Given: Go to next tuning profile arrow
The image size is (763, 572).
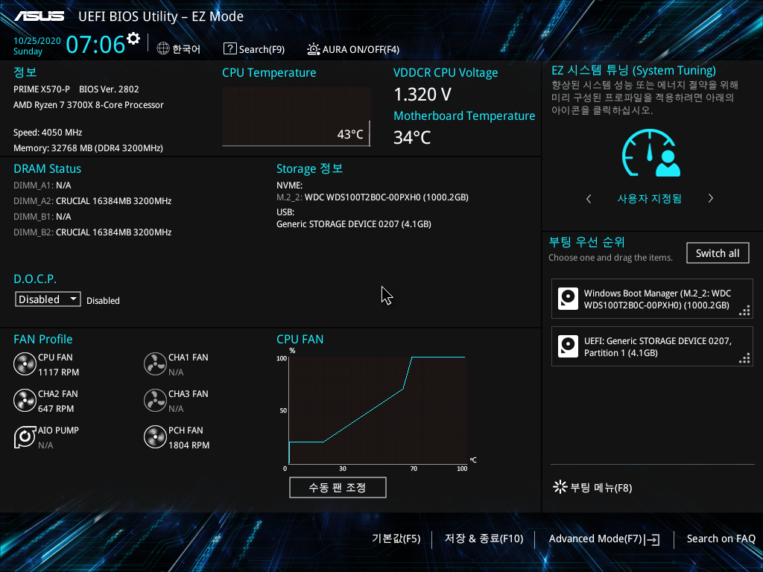Looking at the screenshot, I should [710, 198].
